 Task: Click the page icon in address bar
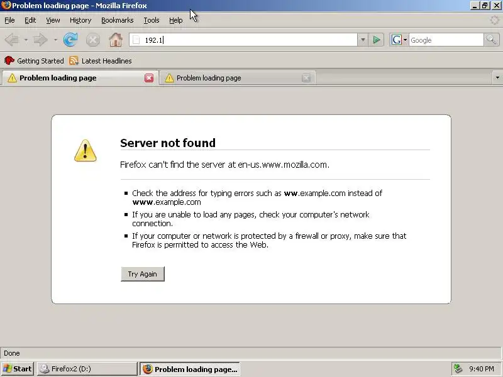[136, 40]
